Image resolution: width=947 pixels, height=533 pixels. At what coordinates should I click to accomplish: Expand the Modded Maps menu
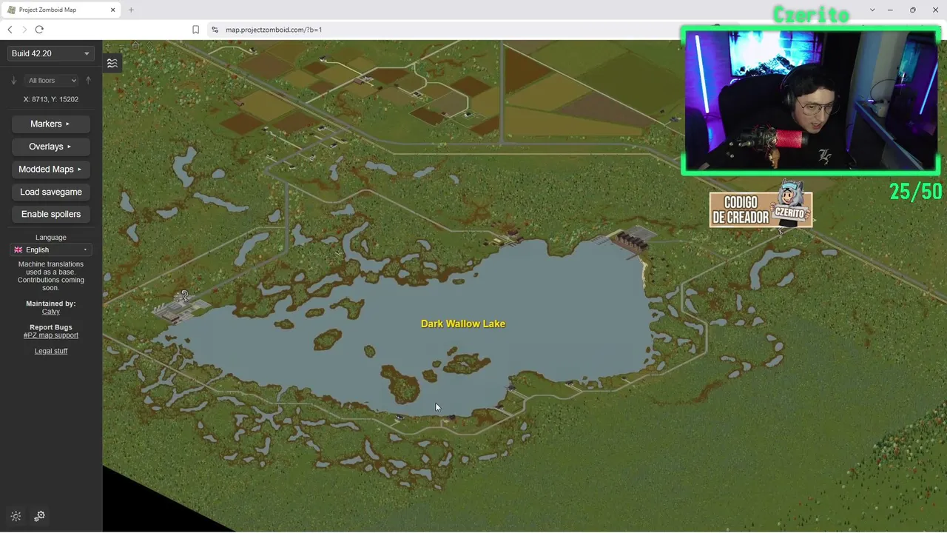pyautogui.click(x=50, y=170)
